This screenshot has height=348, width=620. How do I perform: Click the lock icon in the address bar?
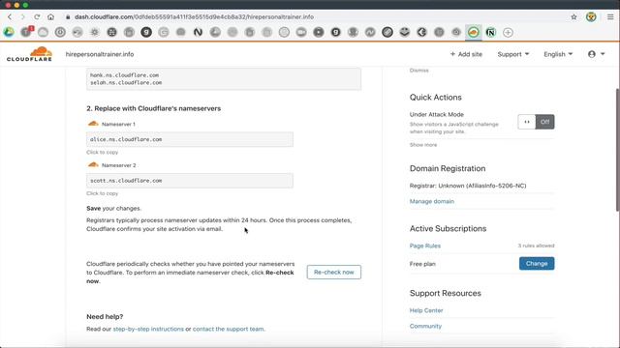(68, 17)
